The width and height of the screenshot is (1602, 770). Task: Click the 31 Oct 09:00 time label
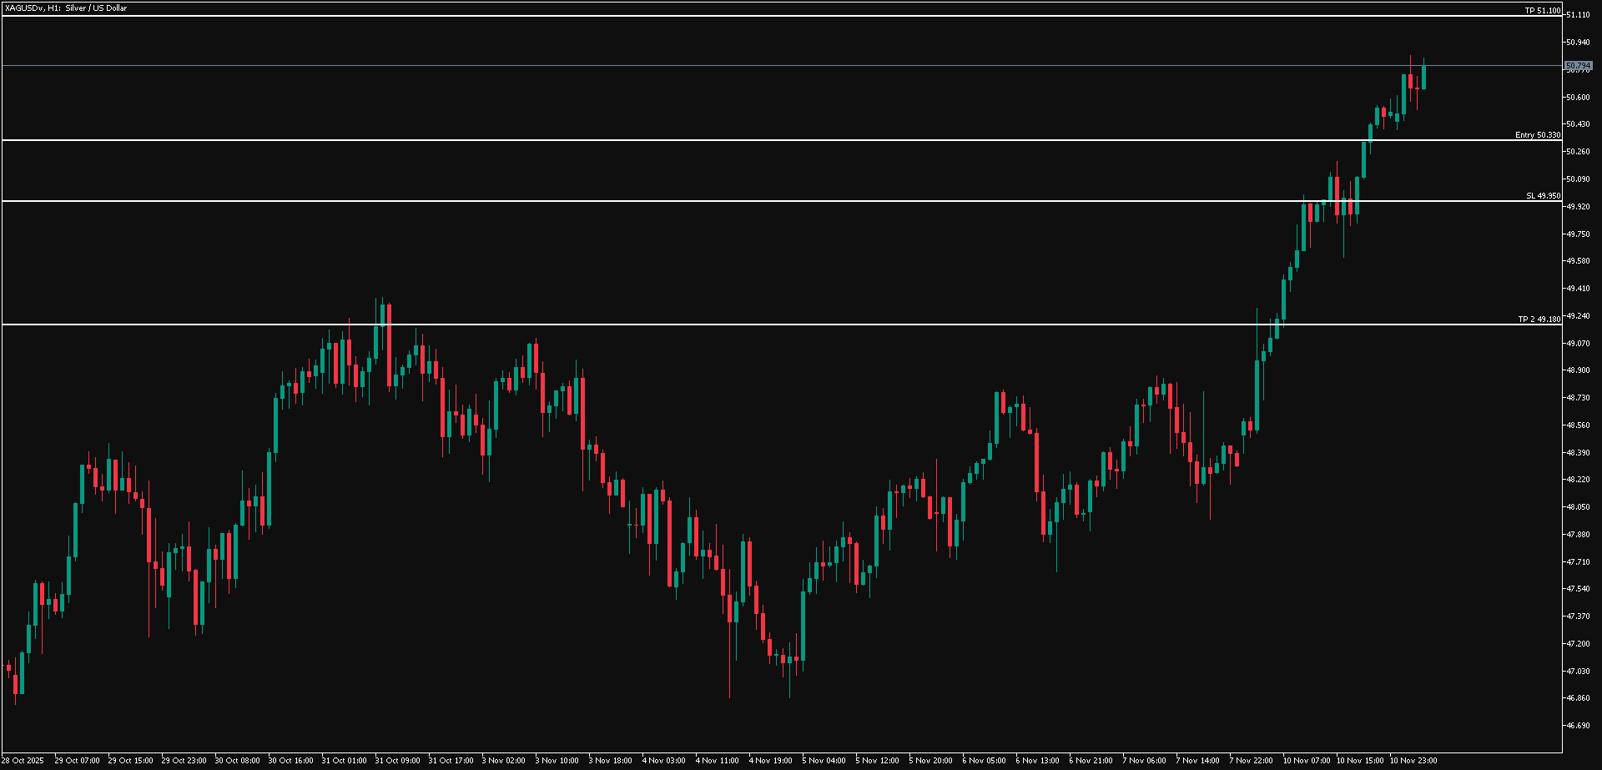coord(397,760)
